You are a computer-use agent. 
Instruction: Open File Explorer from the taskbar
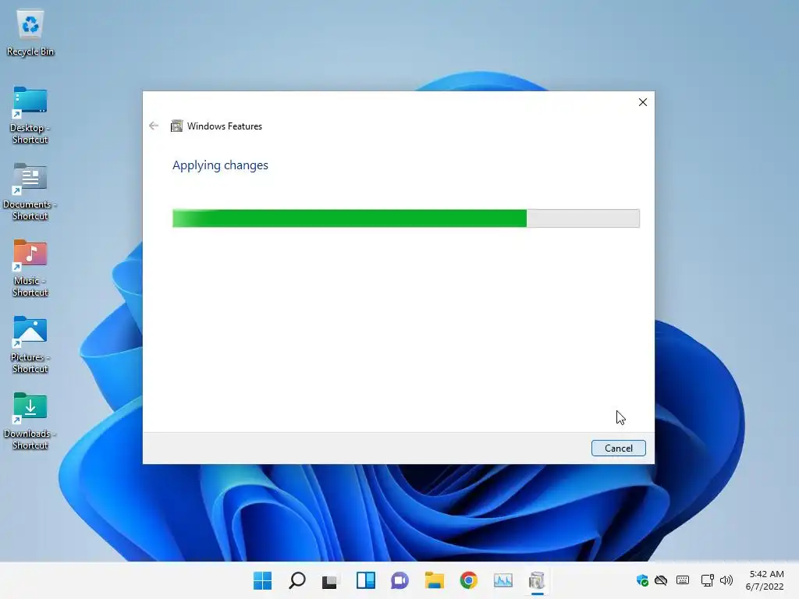(x=434, y=580)
